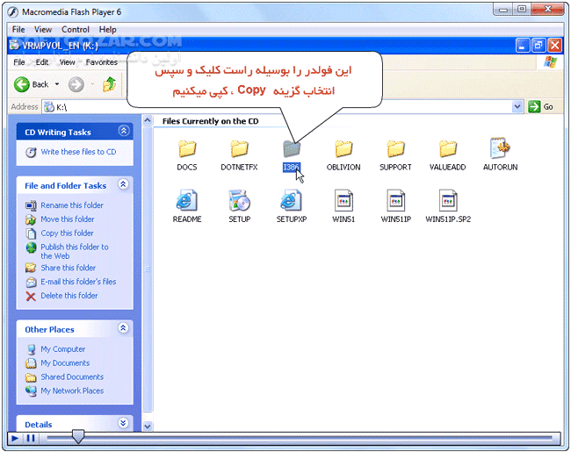The height and width of the screenshot is (452, 571).
Task: Click the Up folder toolbar icon
Action: point(109,84)
